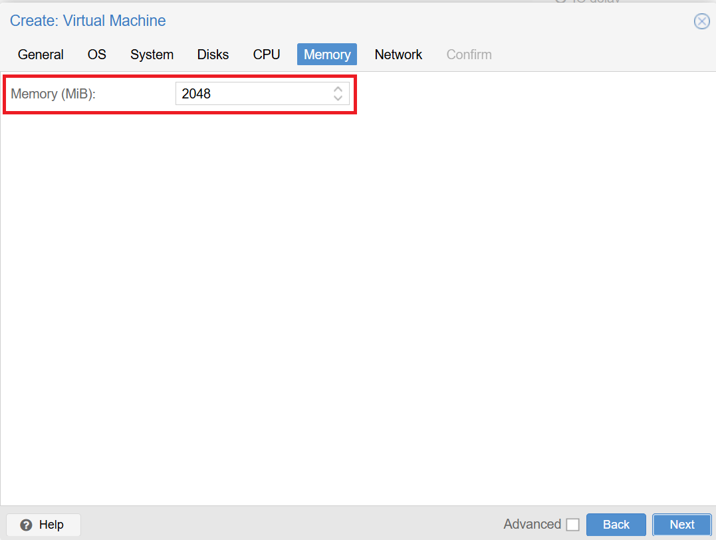
Task: Close the Create Virtual Machine dialog
Action: (x=701, y=21)
